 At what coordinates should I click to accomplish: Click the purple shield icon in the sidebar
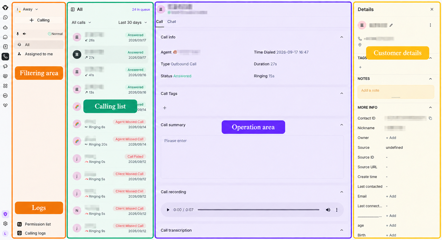click(5, 214)
